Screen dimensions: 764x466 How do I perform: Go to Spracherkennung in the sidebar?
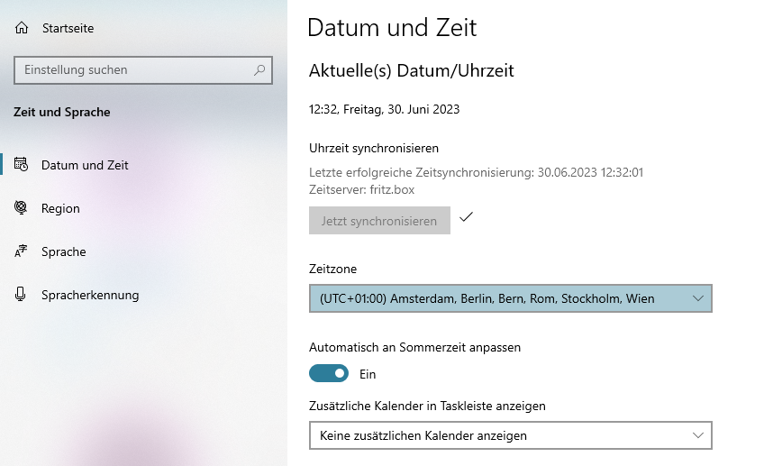90,295
